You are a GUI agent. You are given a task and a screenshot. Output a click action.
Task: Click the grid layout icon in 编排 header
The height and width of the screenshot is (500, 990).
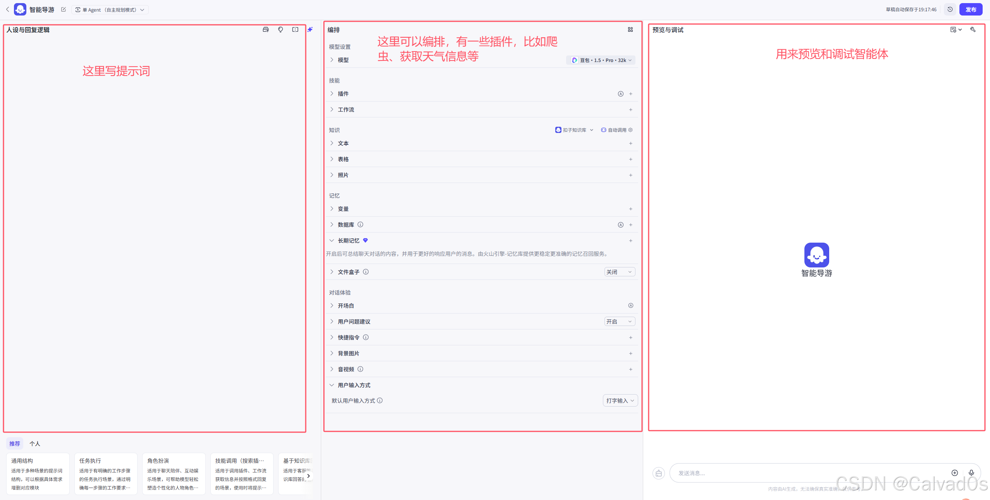click(630, 29)
